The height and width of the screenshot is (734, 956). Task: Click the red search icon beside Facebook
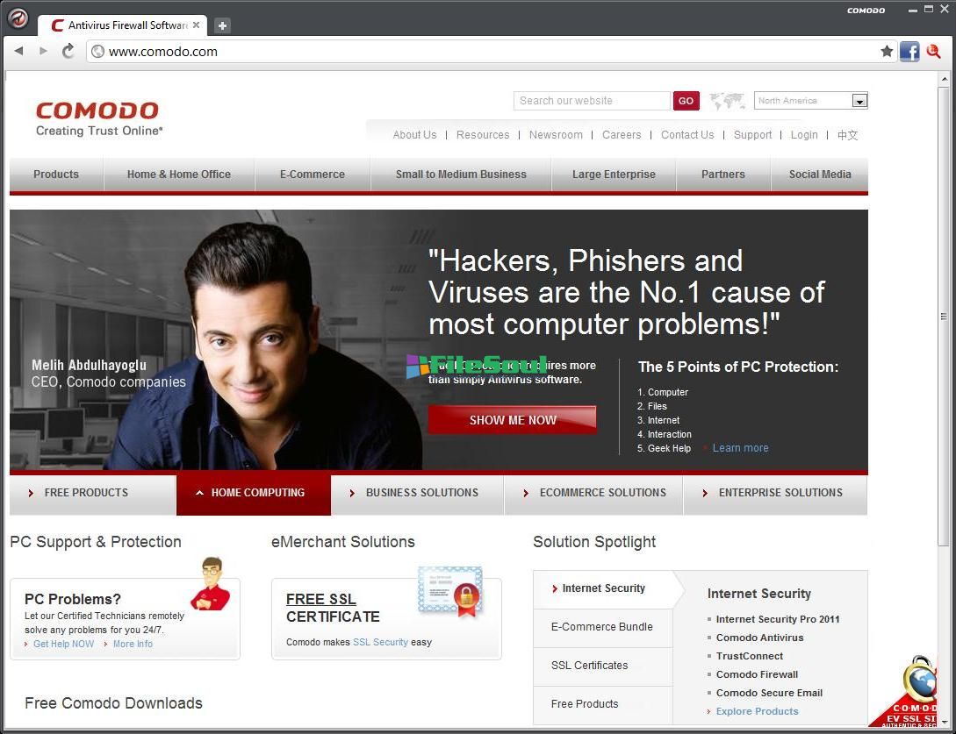[933, 52]
